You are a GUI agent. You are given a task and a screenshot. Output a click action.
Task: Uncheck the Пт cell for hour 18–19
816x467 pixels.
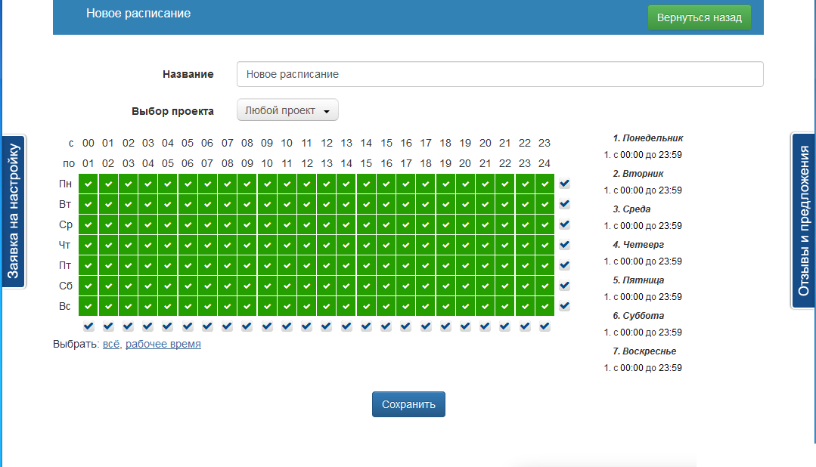click(445, 265)
